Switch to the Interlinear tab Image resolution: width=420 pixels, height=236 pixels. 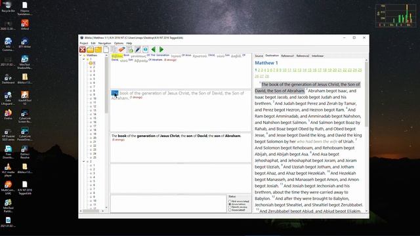(x=318, y=56)
